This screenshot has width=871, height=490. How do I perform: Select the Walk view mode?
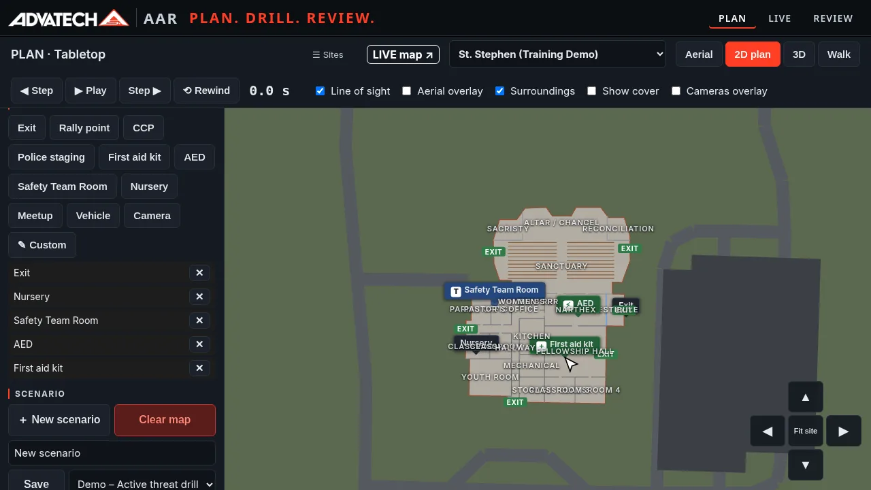[839, 54]
